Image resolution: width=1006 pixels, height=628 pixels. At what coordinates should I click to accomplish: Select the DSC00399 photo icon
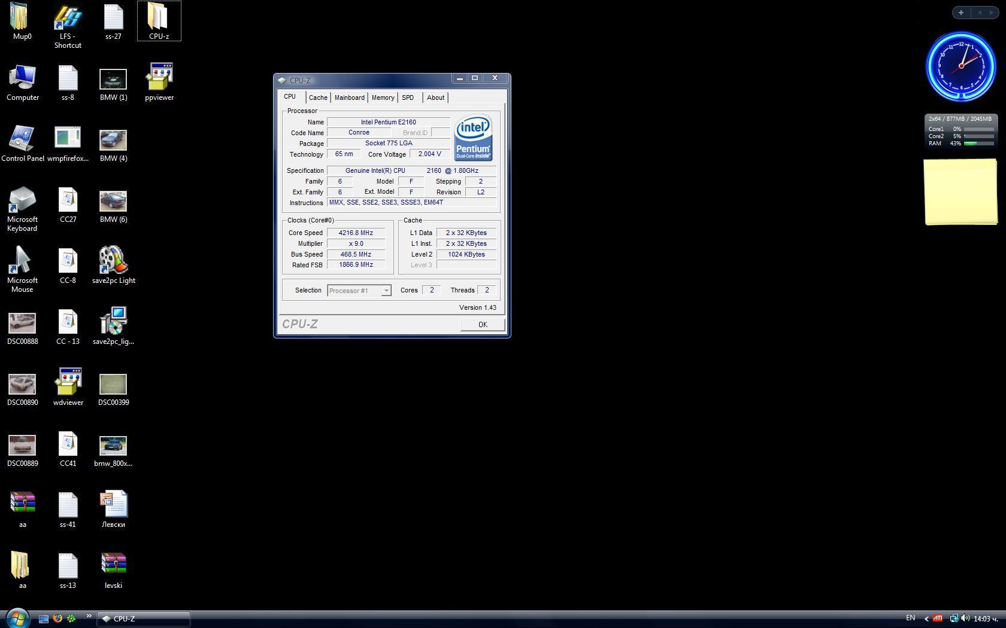(113, 384)
